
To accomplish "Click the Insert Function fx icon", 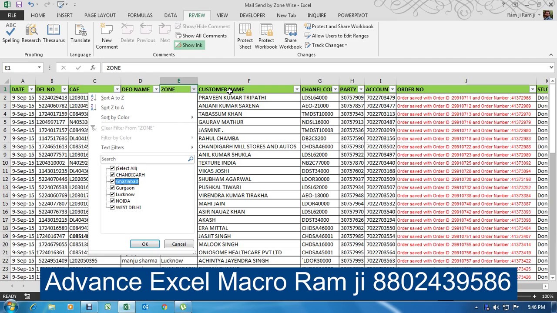I will click(93, 68).
